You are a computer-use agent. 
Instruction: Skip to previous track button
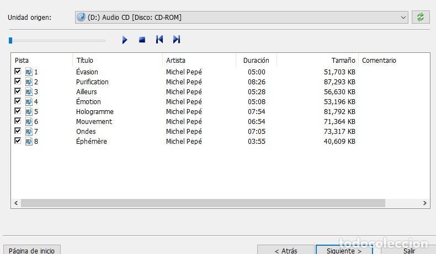point(159,40)
